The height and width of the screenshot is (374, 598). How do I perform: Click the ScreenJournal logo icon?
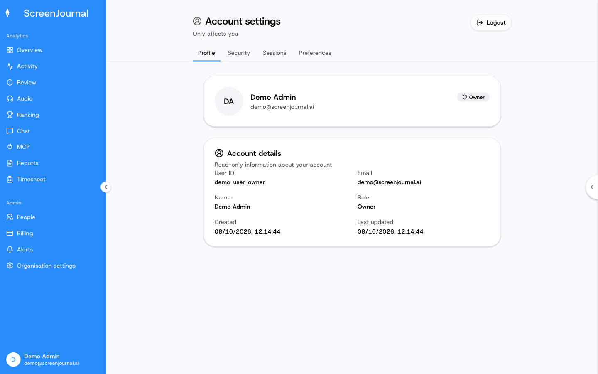point(7,13)
